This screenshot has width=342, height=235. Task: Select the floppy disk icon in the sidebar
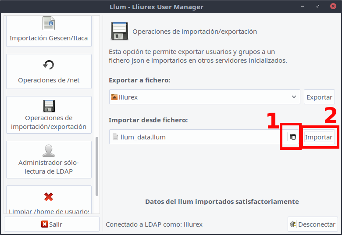(x=49, y=106)
